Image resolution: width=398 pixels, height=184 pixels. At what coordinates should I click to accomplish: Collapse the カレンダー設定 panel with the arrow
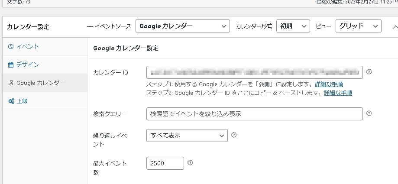393,26
